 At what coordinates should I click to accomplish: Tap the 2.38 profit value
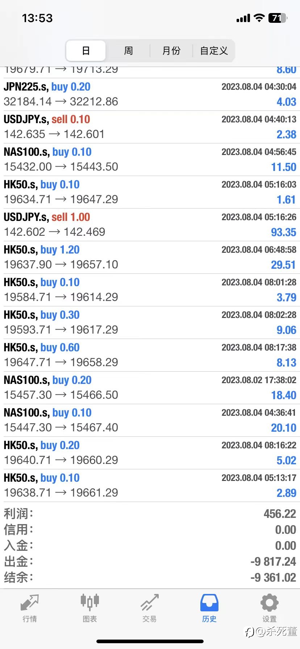point(287,134)
